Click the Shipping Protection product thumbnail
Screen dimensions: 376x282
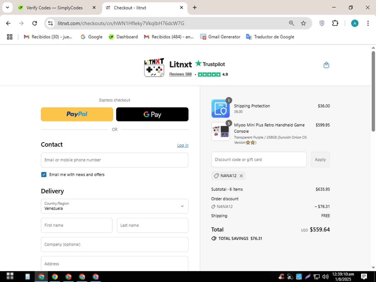point(221,109)
